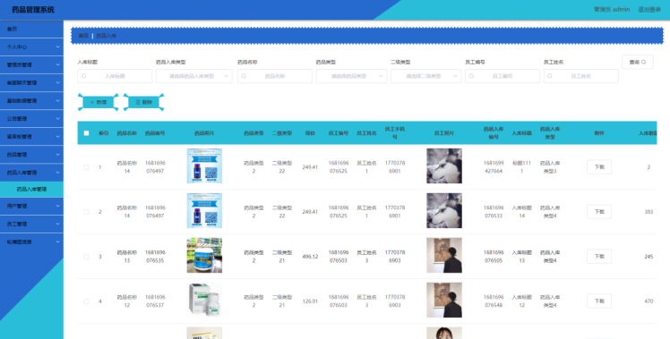This screenshot has width=670, height=339.
Task: Expand the 用户管理 sidebar menu
Action: click(31, 206)
